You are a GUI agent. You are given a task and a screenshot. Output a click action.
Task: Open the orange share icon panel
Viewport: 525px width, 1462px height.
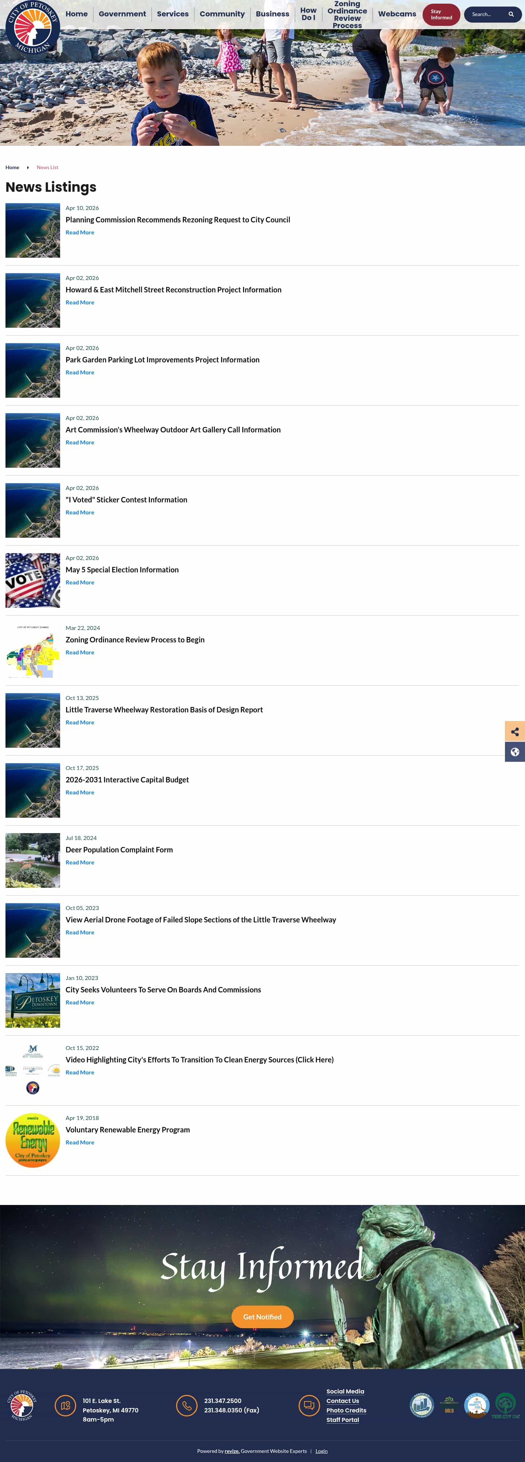[x=515, y=732]
